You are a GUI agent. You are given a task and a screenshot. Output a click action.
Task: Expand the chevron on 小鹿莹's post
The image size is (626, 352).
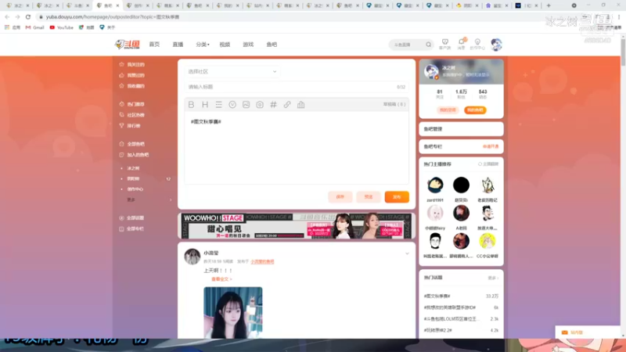[x=407, y=253]
